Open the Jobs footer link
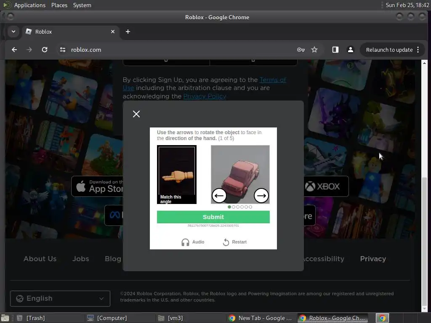The height and width of the screenshot is (323, 431). [80, 259]
